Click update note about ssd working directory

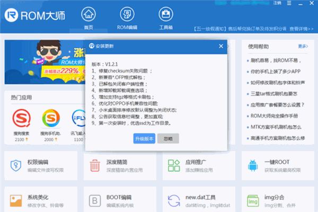[x=131, y=123]
